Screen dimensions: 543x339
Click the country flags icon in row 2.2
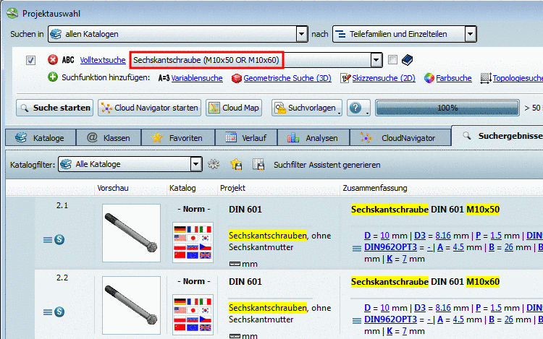point(193,314)
